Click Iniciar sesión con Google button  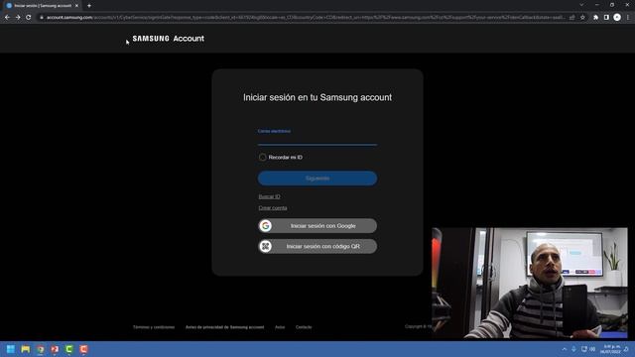317,226
